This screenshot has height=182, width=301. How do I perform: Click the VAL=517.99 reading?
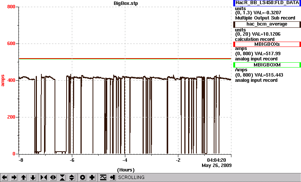tap(267, 54)
